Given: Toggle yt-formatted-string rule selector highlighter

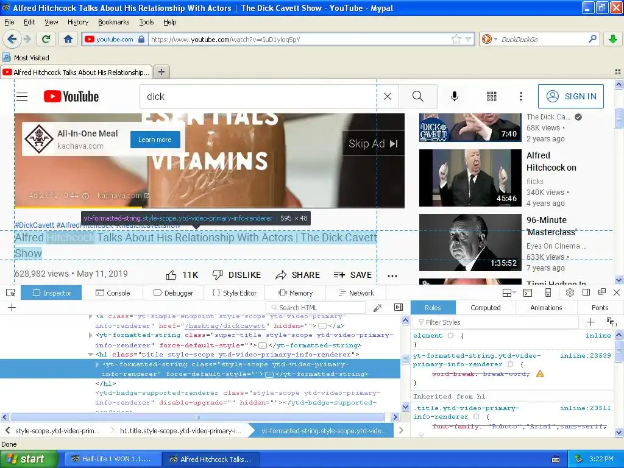Looking at the screenshot, I should (x=510, y=364).
